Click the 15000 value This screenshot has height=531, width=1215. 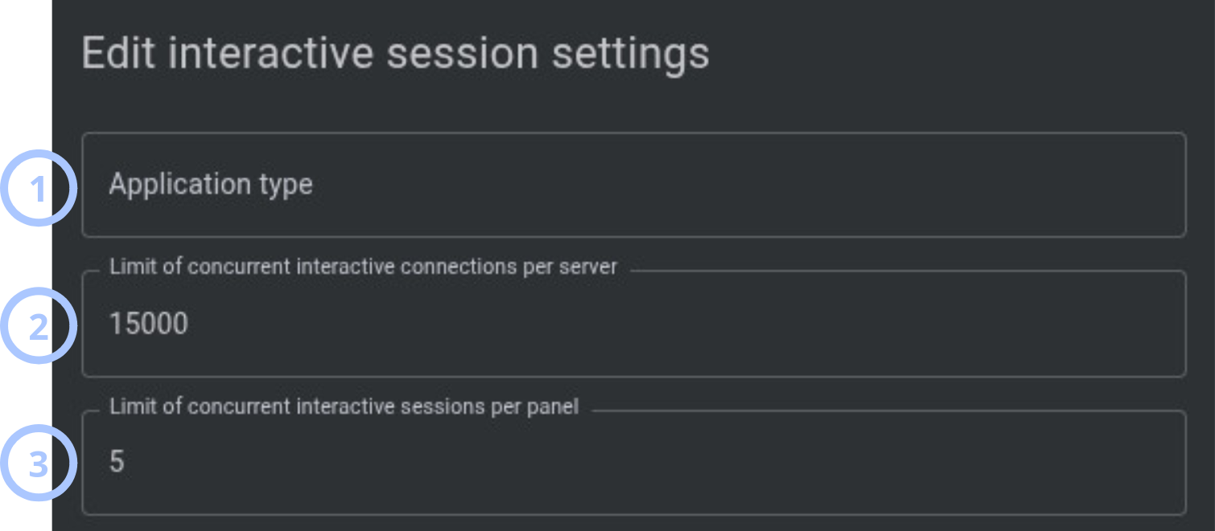tap(149, 324)
